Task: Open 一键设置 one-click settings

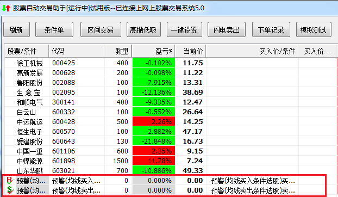Action: (184, 29)
